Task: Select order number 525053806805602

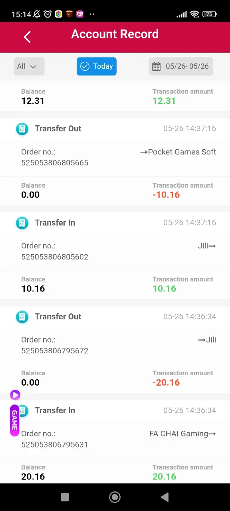Action: pos(55,257)
